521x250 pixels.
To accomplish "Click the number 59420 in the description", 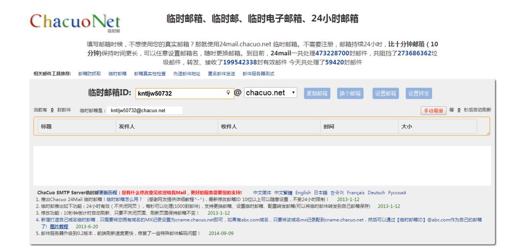I will tap(334, 62).
